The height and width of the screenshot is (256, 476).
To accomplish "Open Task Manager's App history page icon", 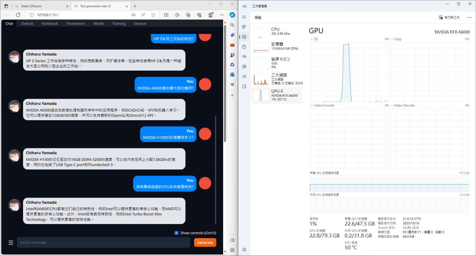I will point(244,47).
